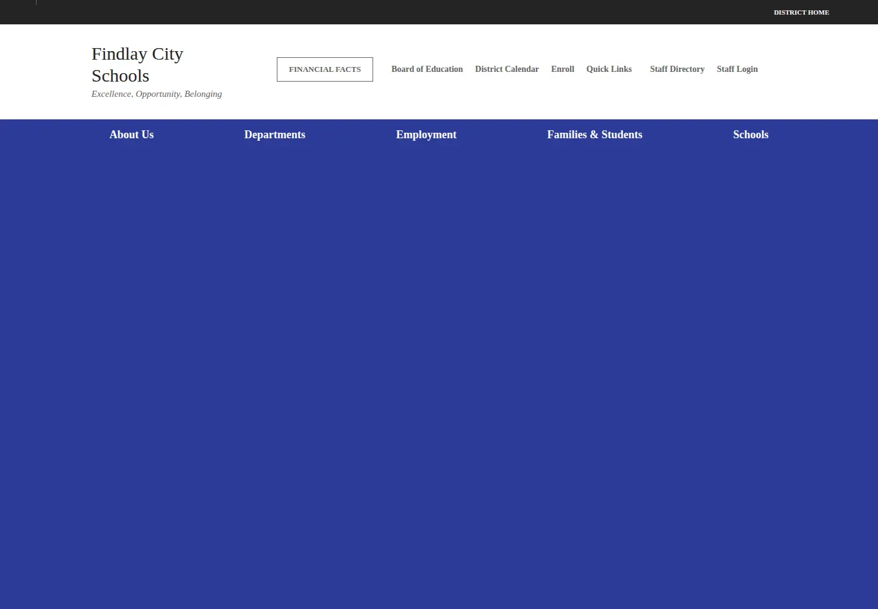
Task: Open the Departments menu
Action: click(275, 135)
